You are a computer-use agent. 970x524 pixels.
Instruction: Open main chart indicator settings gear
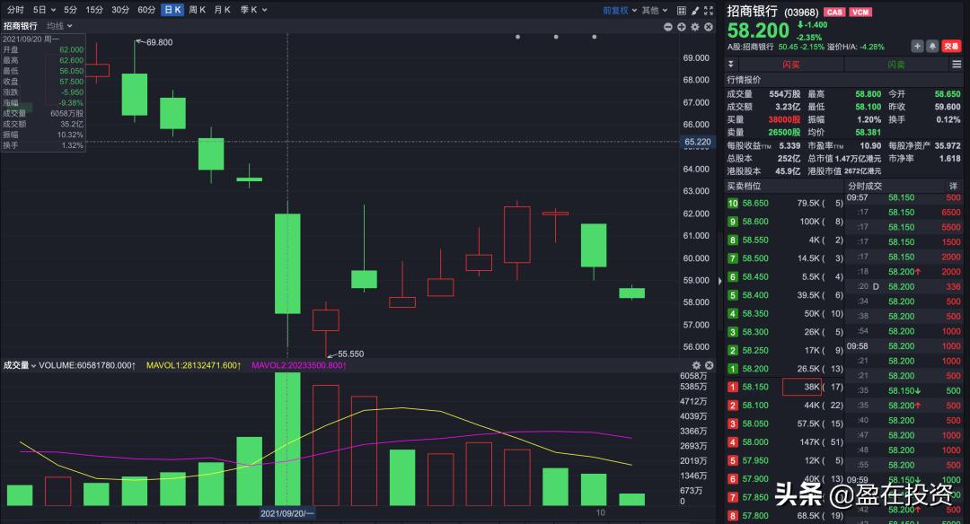pos(695,27)
